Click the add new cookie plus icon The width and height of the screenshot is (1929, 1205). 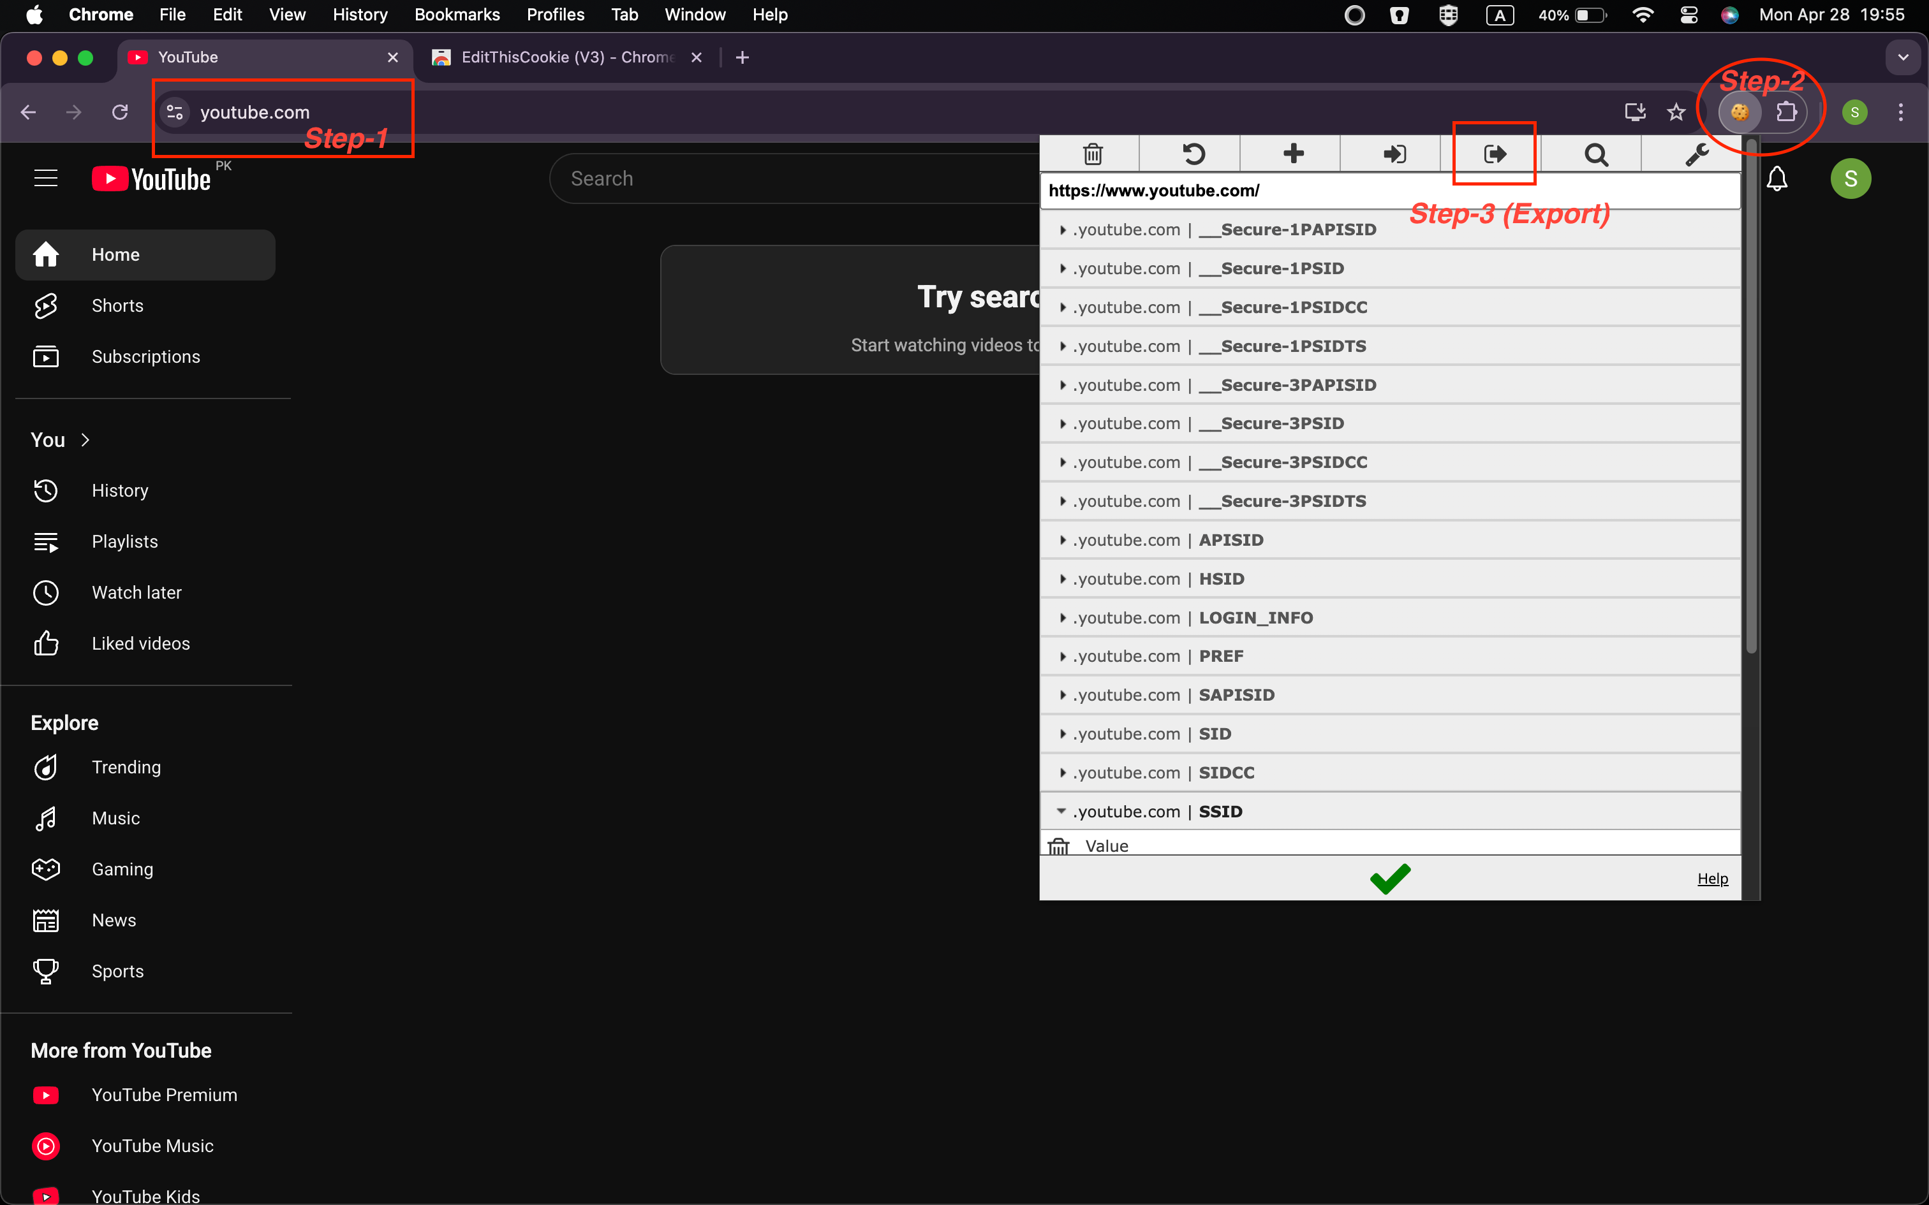coord(1294,154)
